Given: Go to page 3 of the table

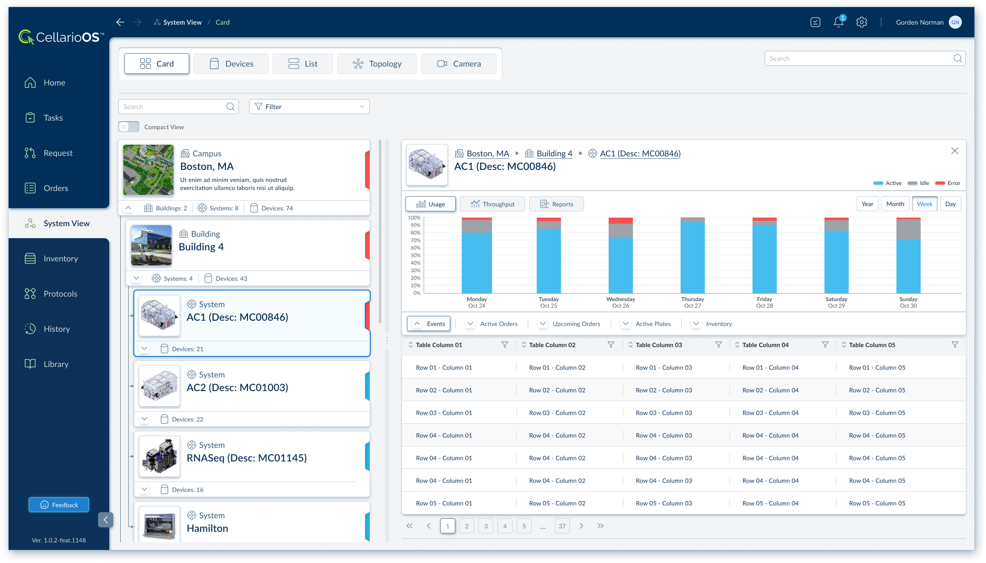Looking at the screenshot, I should pos(485,526).
